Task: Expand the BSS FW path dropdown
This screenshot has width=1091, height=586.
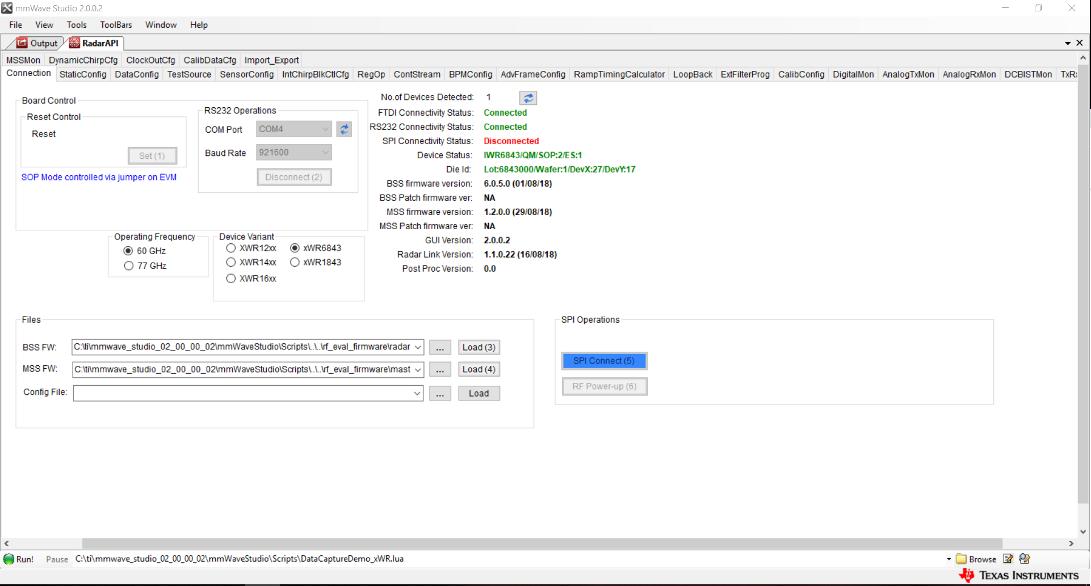Action: [418, 347]
